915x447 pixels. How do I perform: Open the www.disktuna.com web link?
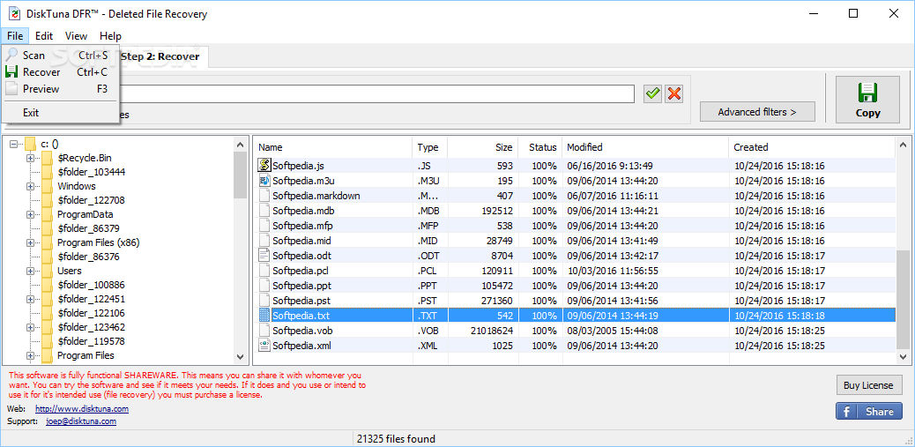tap(82, 409)
